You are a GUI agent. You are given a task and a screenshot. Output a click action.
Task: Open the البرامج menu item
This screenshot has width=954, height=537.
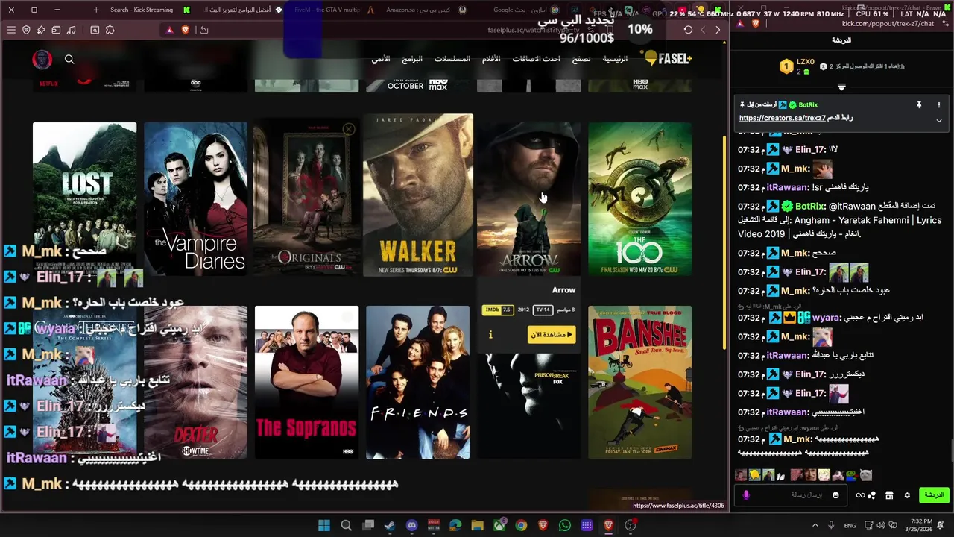[412, 59]
